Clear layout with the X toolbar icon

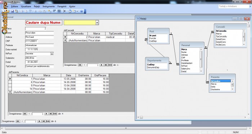pyautogui.click(x=64, y=11)
